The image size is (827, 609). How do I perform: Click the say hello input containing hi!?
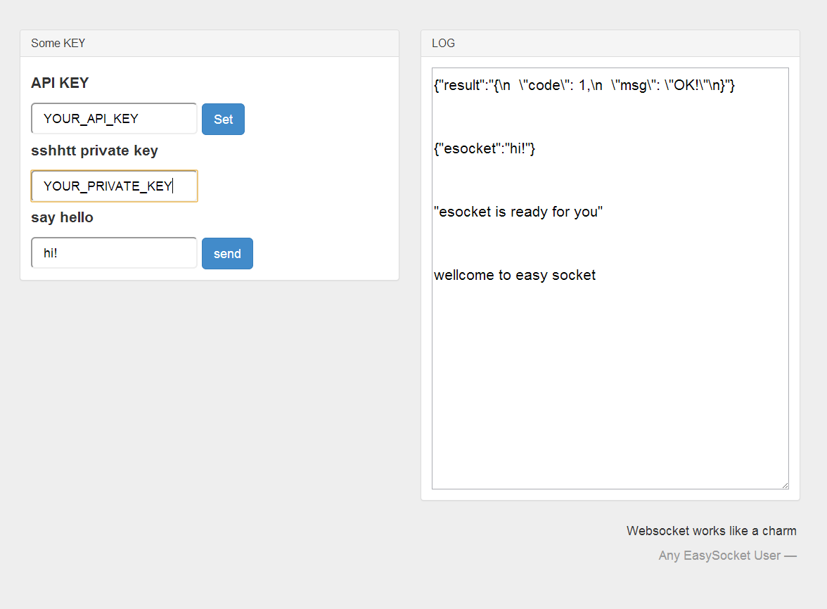114,253
